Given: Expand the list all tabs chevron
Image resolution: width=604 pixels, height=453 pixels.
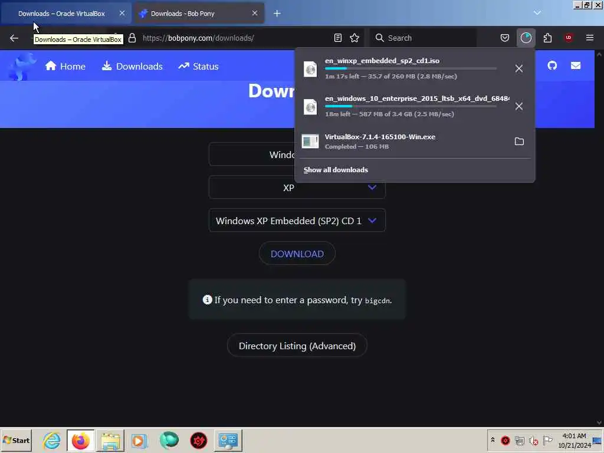Looking at the screenshot, I should pos(537,13).
